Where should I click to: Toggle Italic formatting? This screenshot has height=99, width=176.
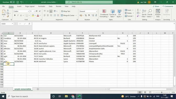point(18,15)
